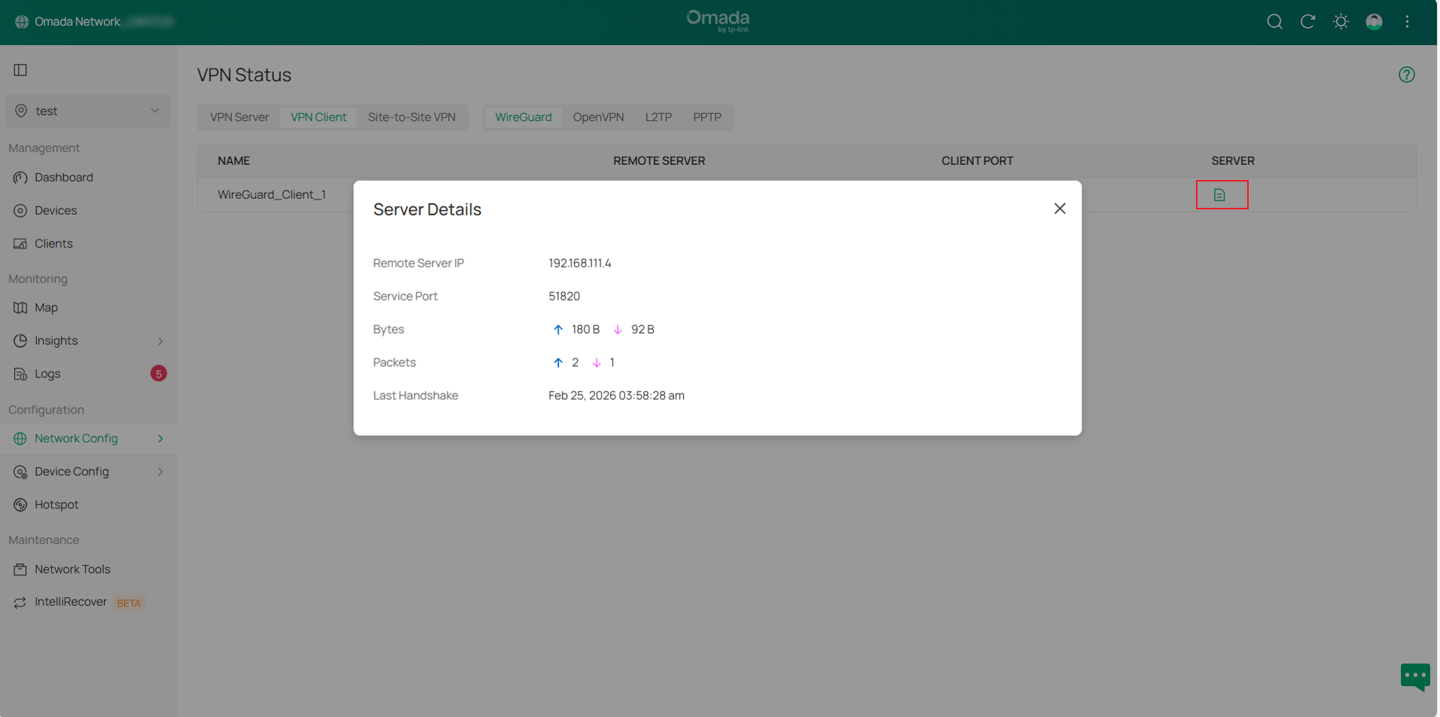Click the highlighted server details file icon
Image resolution: width=1440 pixels, height=717 pixels.
1221,194
